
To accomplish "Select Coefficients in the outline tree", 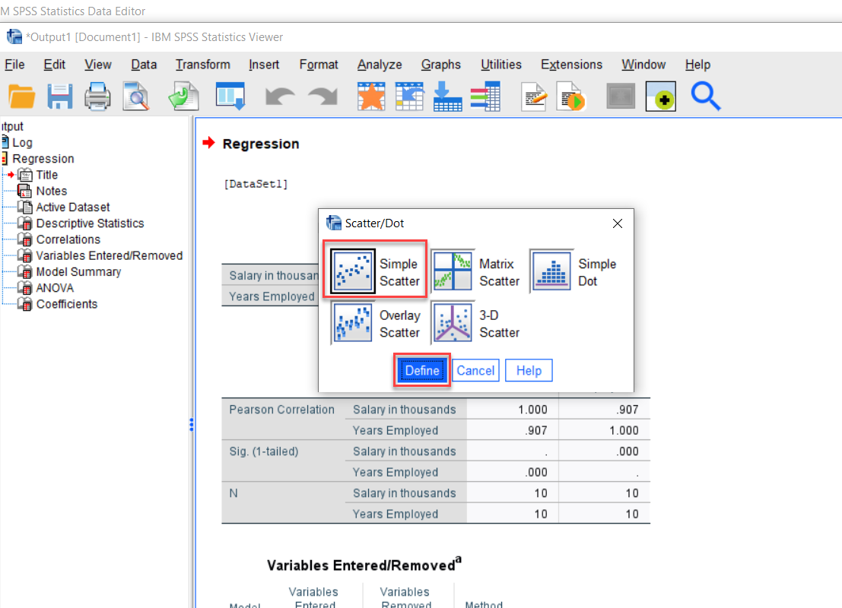I will 67,304.
